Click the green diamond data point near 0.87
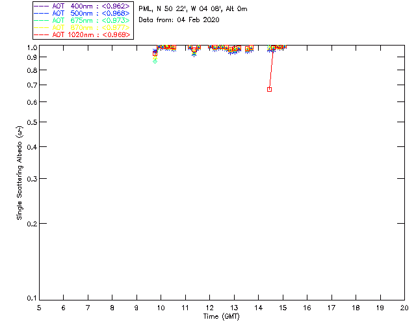Screen dimensions: 416x333 pos(155,61)
